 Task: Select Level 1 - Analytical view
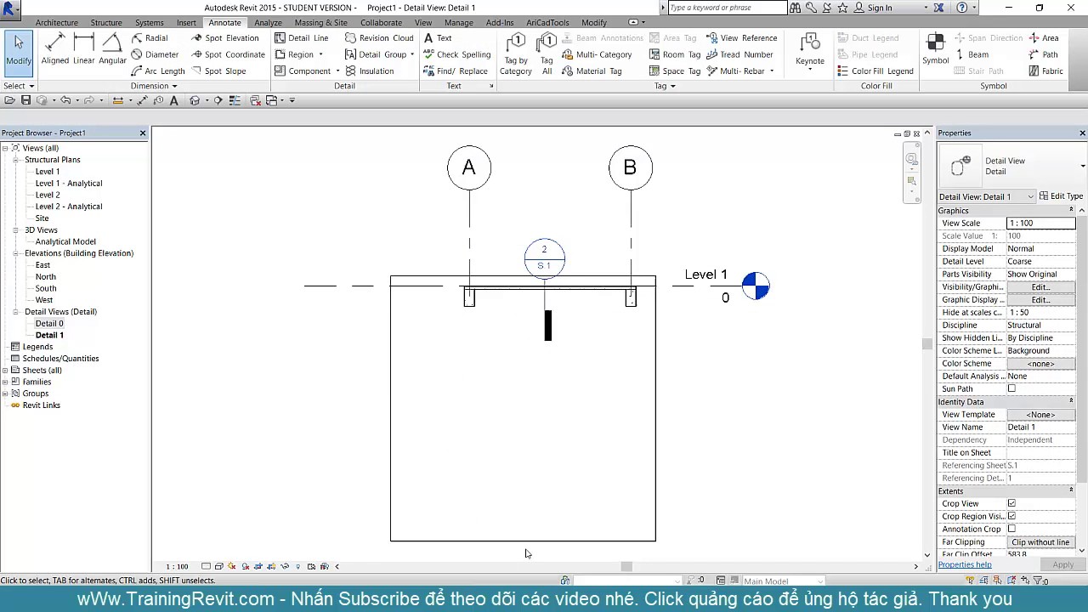[x=68, y=184]
